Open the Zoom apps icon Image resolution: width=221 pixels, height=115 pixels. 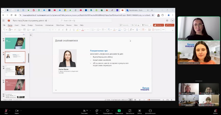[x=130, y=111]
